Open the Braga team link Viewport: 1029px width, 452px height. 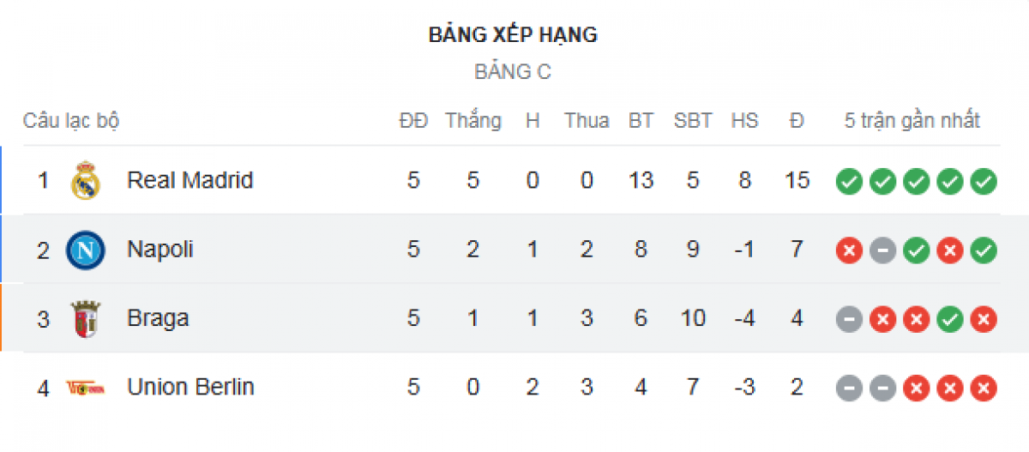click(158, 318)
